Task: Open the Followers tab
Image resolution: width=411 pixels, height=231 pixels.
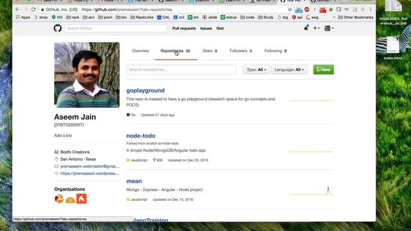Action: (241, 51)
